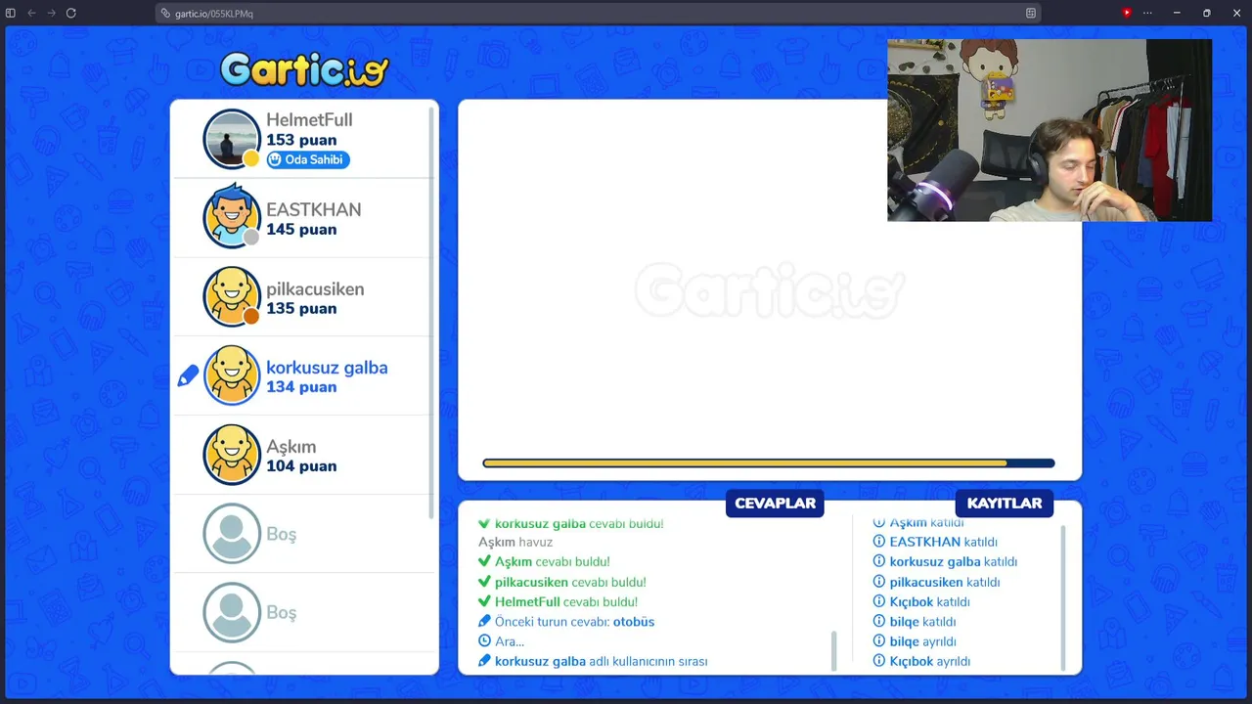Switch to the KAYITLAR tab
1252x704 pixels.
[x=1005, y=503]
